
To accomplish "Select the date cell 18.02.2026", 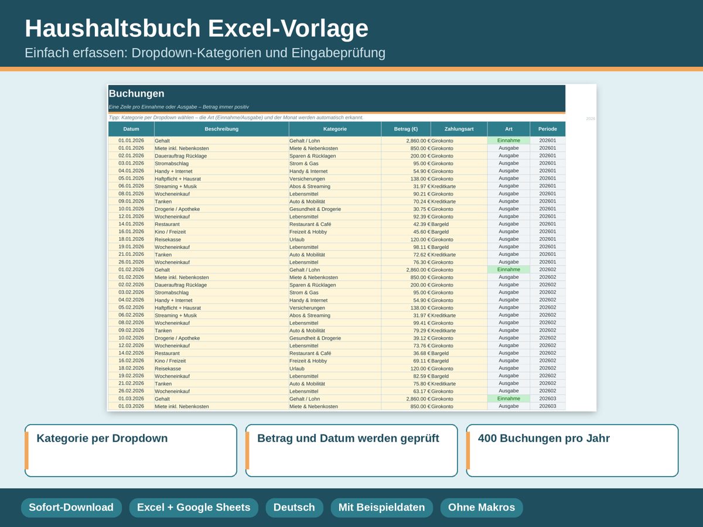I will click(x=131, y=368).
